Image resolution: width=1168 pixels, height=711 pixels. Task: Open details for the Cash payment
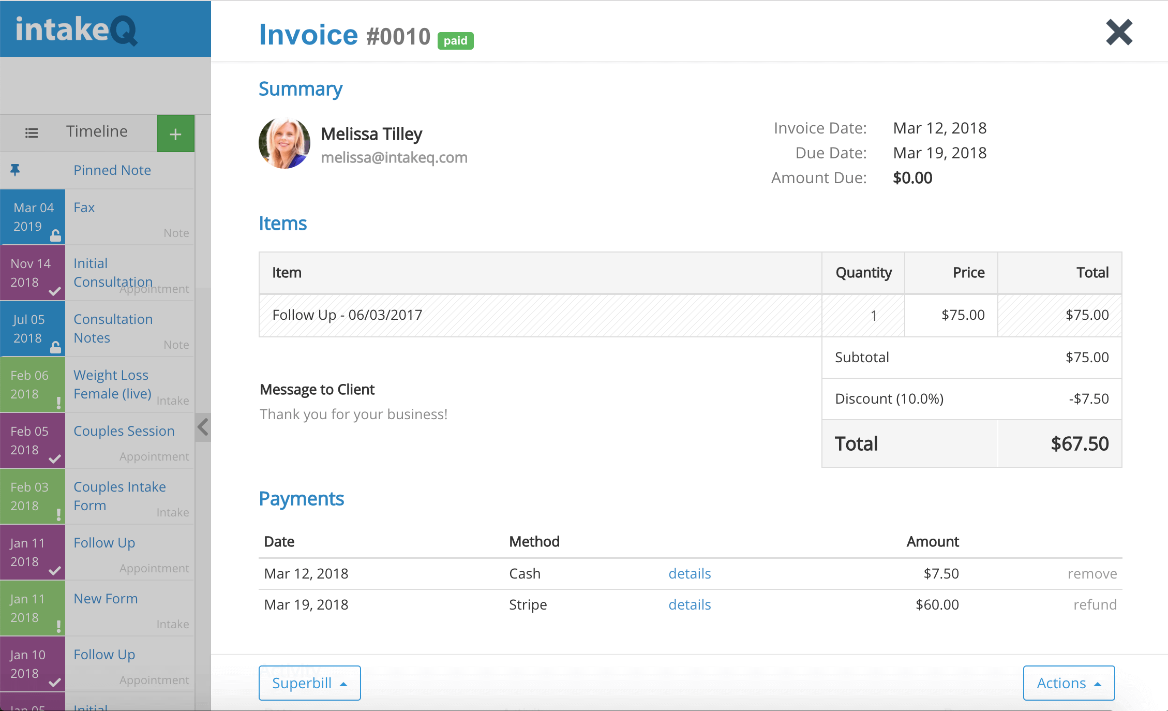coord(689,573)
